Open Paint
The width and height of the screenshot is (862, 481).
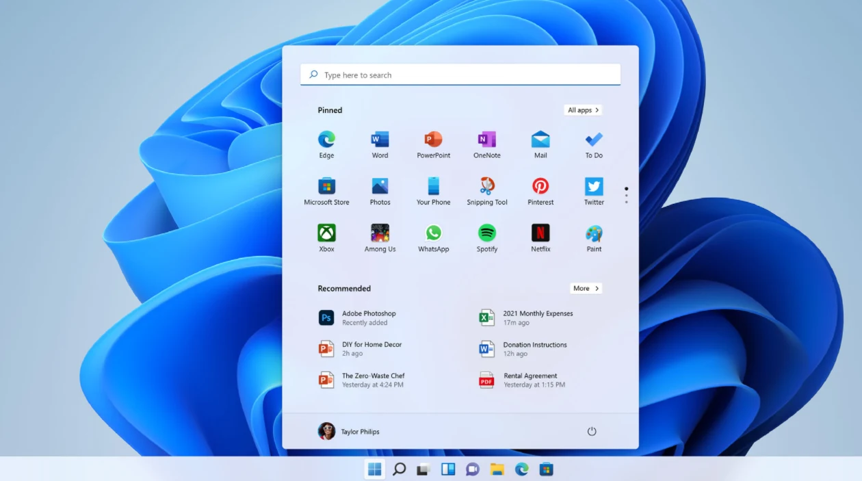tap(593, 233)
